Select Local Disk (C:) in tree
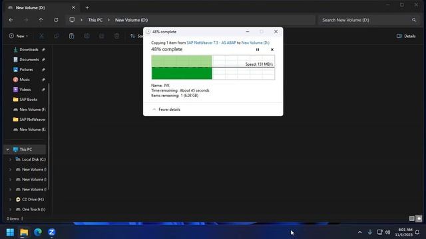Viewport: 426px width, 239px height. coord(31,159)
